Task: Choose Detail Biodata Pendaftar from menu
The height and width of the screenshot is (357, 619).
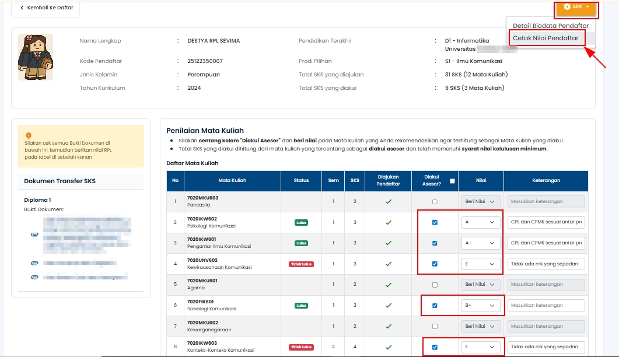Action: pos(550,26)
